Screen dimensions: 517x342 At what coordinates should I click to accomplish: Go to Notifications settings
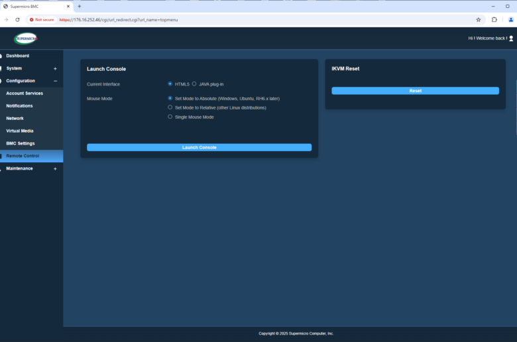tap(19, 106)
